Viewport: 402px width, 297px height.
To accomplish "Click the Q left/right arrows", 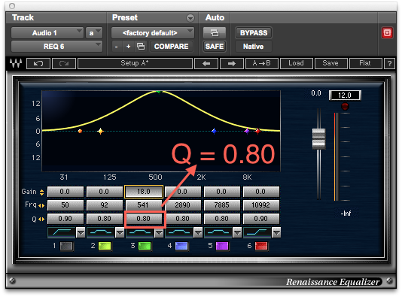I will [x=41, y=219].
